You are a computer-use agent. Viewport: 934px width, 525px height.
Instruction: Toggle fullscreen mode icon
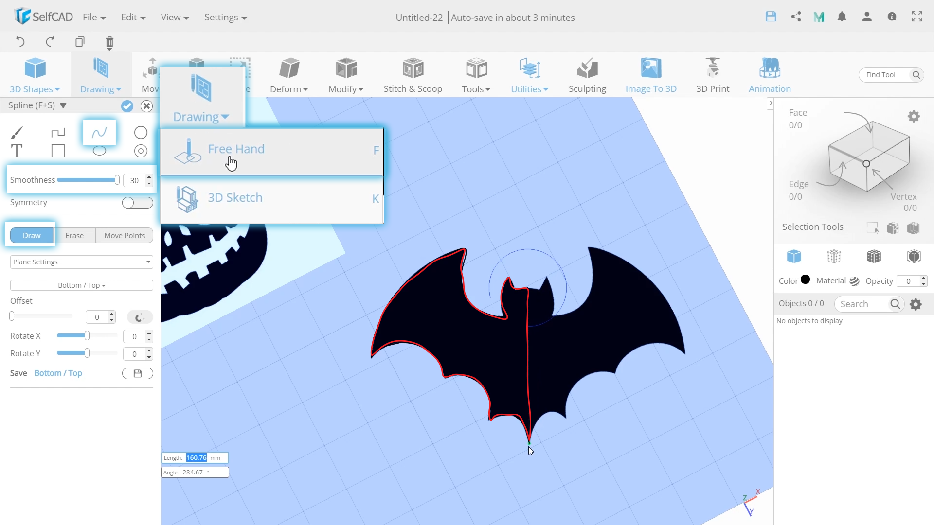(917, 17)
